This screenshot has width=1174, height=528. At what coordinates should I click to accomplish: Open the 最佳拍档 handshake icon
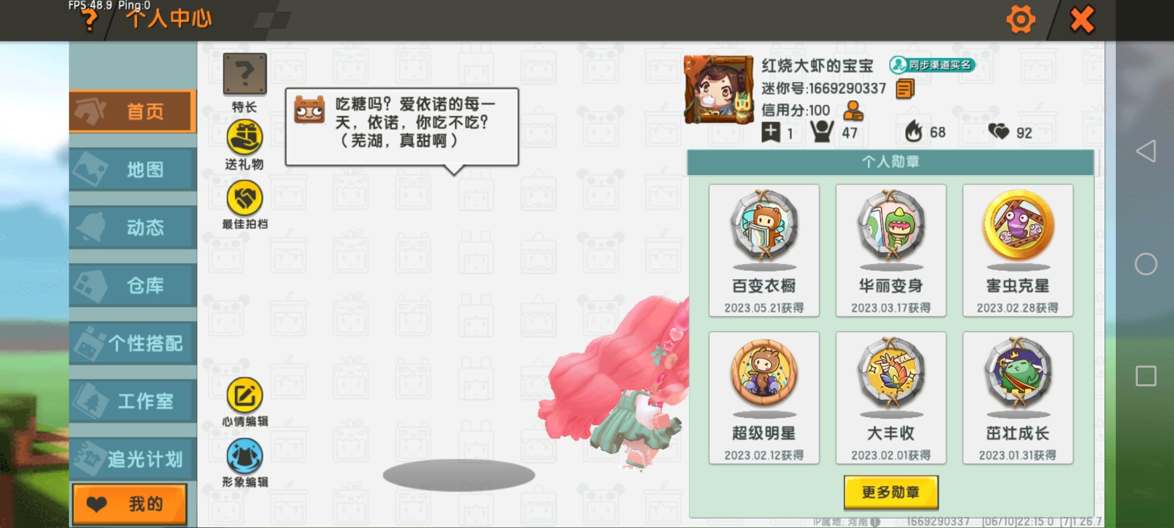pyautogui.click(x=245, y=198)
